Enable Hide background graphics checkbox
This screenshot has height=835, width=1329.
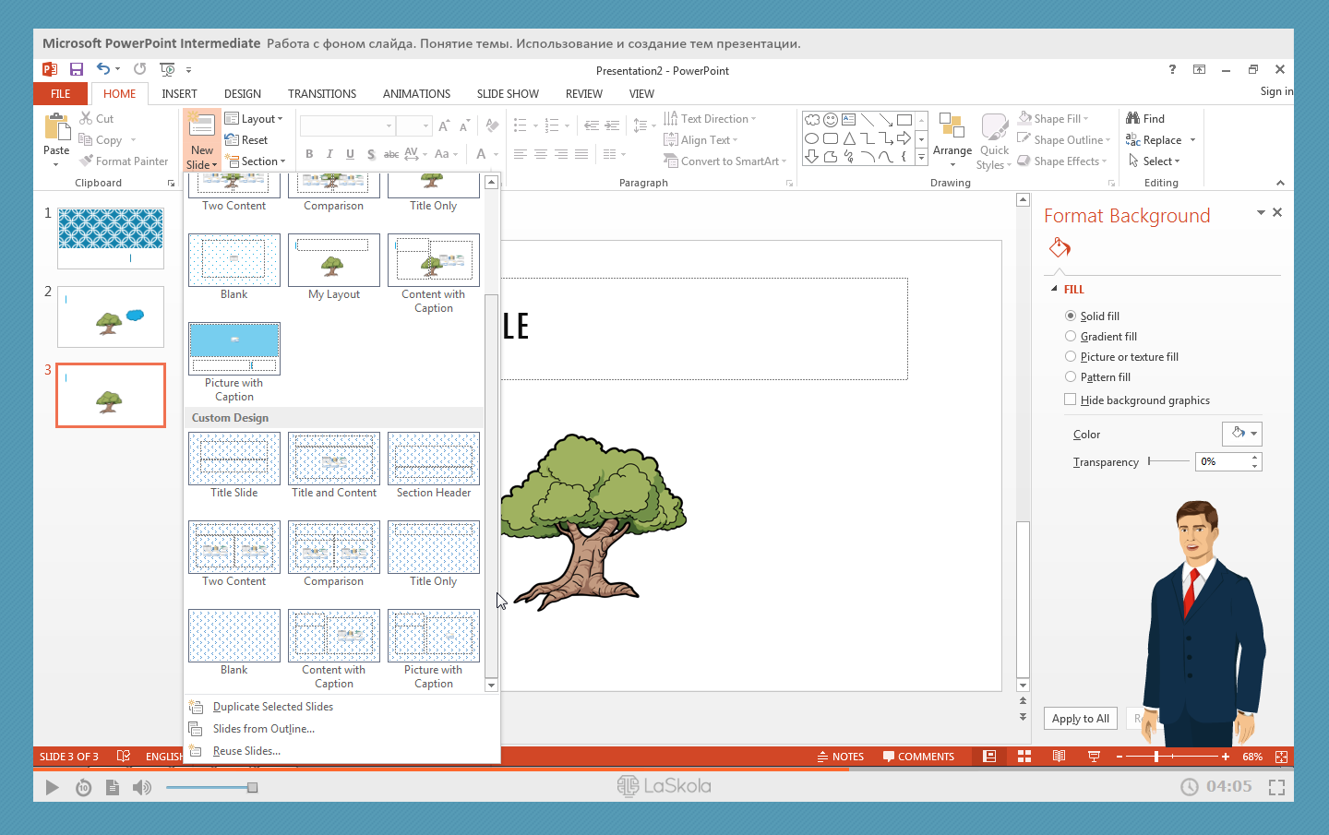[x=1071, y=400]
